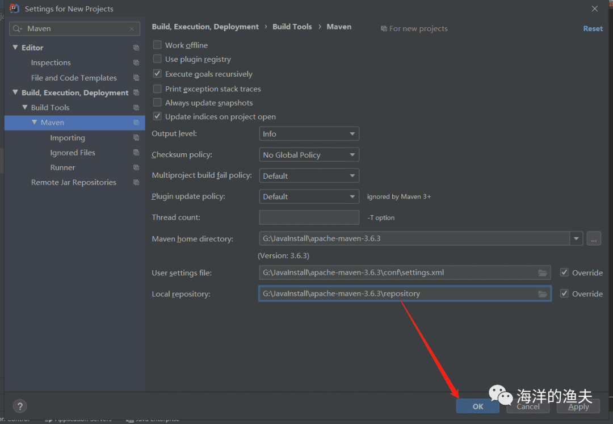This screenshot has height=424, width=613.
Task: Select Inspections in settings tree
Action: pos(51,62)
